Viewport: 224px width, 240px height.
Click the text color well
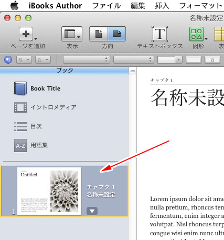pyautogui.click(x=193, y=60)
